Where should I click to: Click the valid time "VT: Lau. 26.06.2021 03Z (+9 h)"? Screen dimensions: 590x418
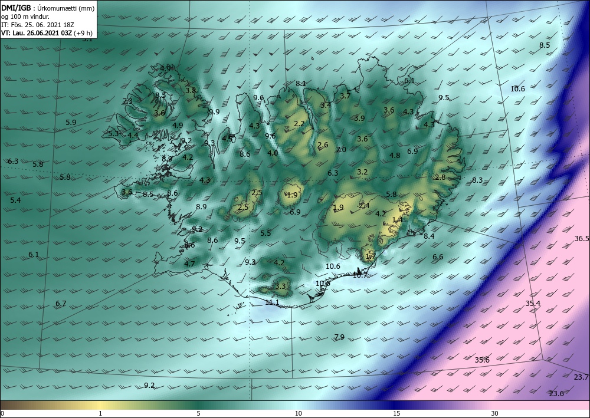tap(47, 33)
